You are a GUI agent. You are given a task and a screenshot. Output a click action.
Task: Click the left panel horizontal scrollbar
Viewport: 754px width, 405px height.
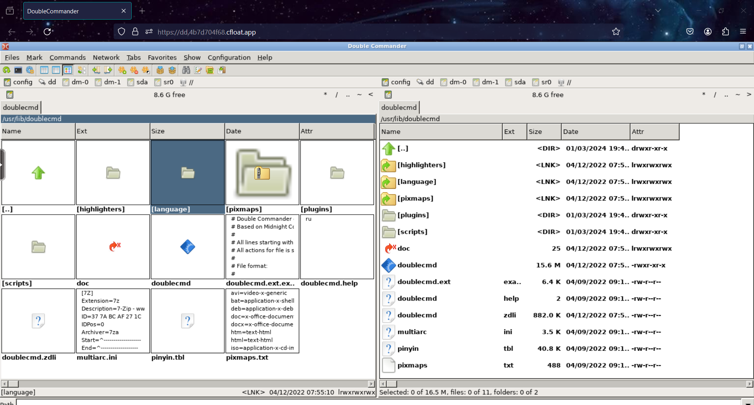(188, 384)
